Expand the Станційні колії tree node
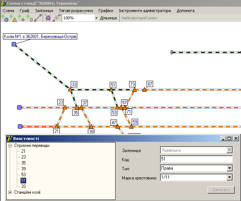The image size is (241, 201). [10, 192]
